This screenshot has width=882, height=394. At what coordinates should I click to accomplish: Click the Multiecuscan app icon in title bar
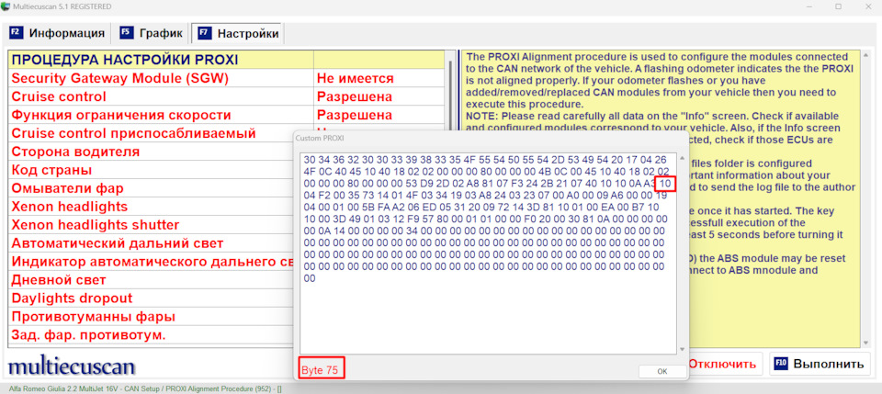point(6,6)
